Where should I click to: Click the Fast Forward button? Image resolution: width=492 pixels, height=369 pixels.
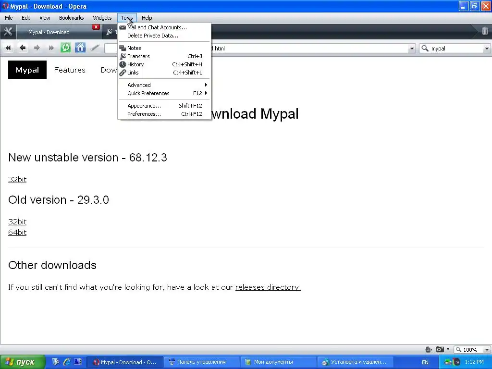coord(51,48)
